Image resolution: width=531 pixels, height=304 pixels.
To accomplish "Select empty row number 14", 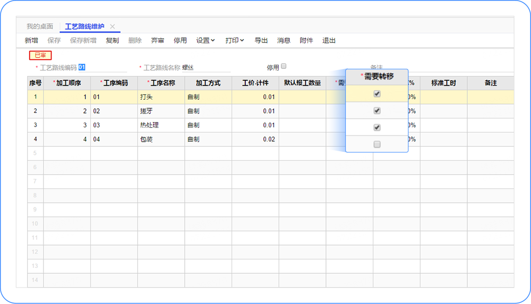I will click(35, 280).
